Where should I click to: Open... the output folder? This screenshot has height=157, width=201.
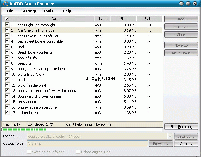click(186, 144)
